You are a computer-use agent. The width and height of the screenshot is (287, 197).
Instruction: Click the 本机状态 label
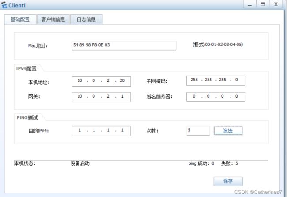(25, 163)
